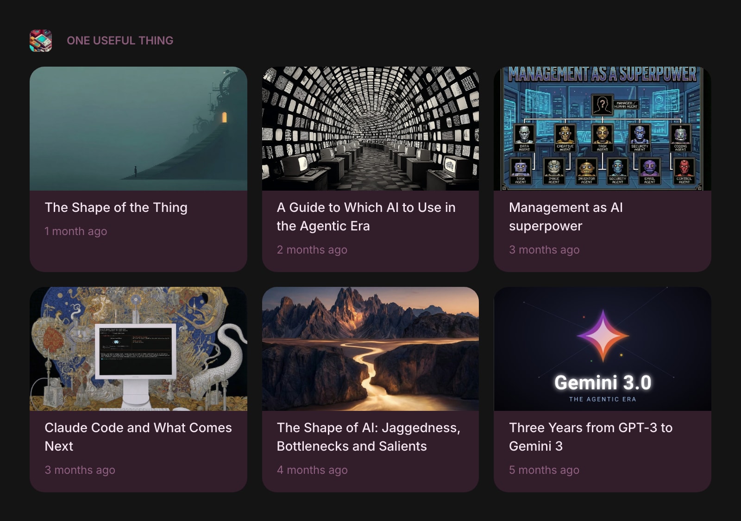The image size is (741, 521).
Task: Open 'The Shape of AI: Jaggedness' title
Action: (368, 437)
